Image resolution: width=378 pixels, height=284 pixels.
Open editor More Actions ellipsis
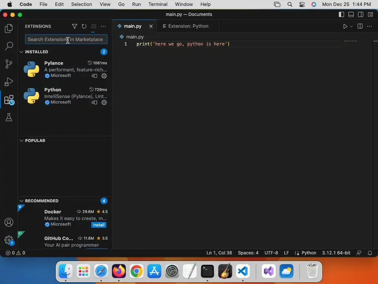[369, 26]
